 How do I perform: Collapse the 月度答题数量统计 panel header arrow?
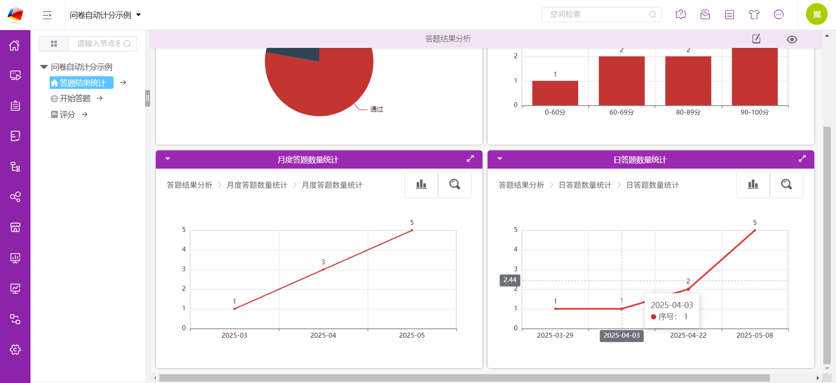point(168,159)
